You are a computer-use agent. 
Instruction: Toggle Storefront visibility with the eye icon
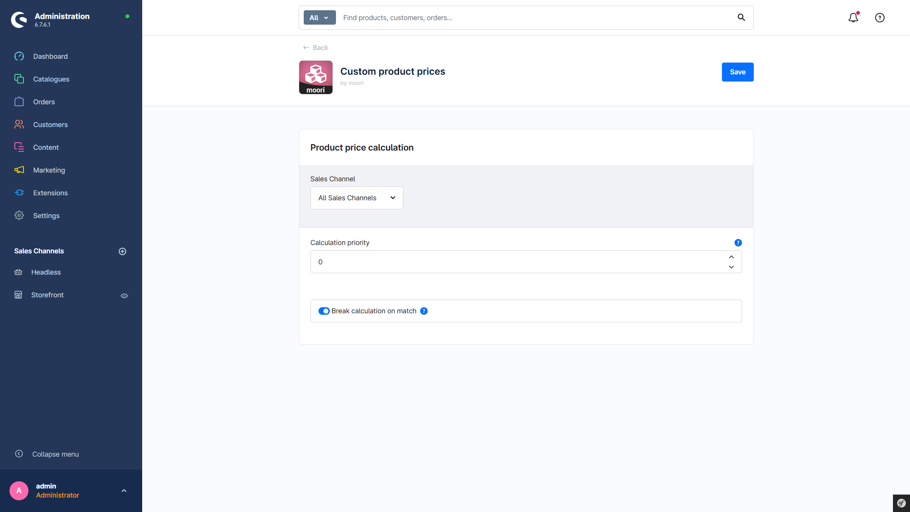pos(124,295)
